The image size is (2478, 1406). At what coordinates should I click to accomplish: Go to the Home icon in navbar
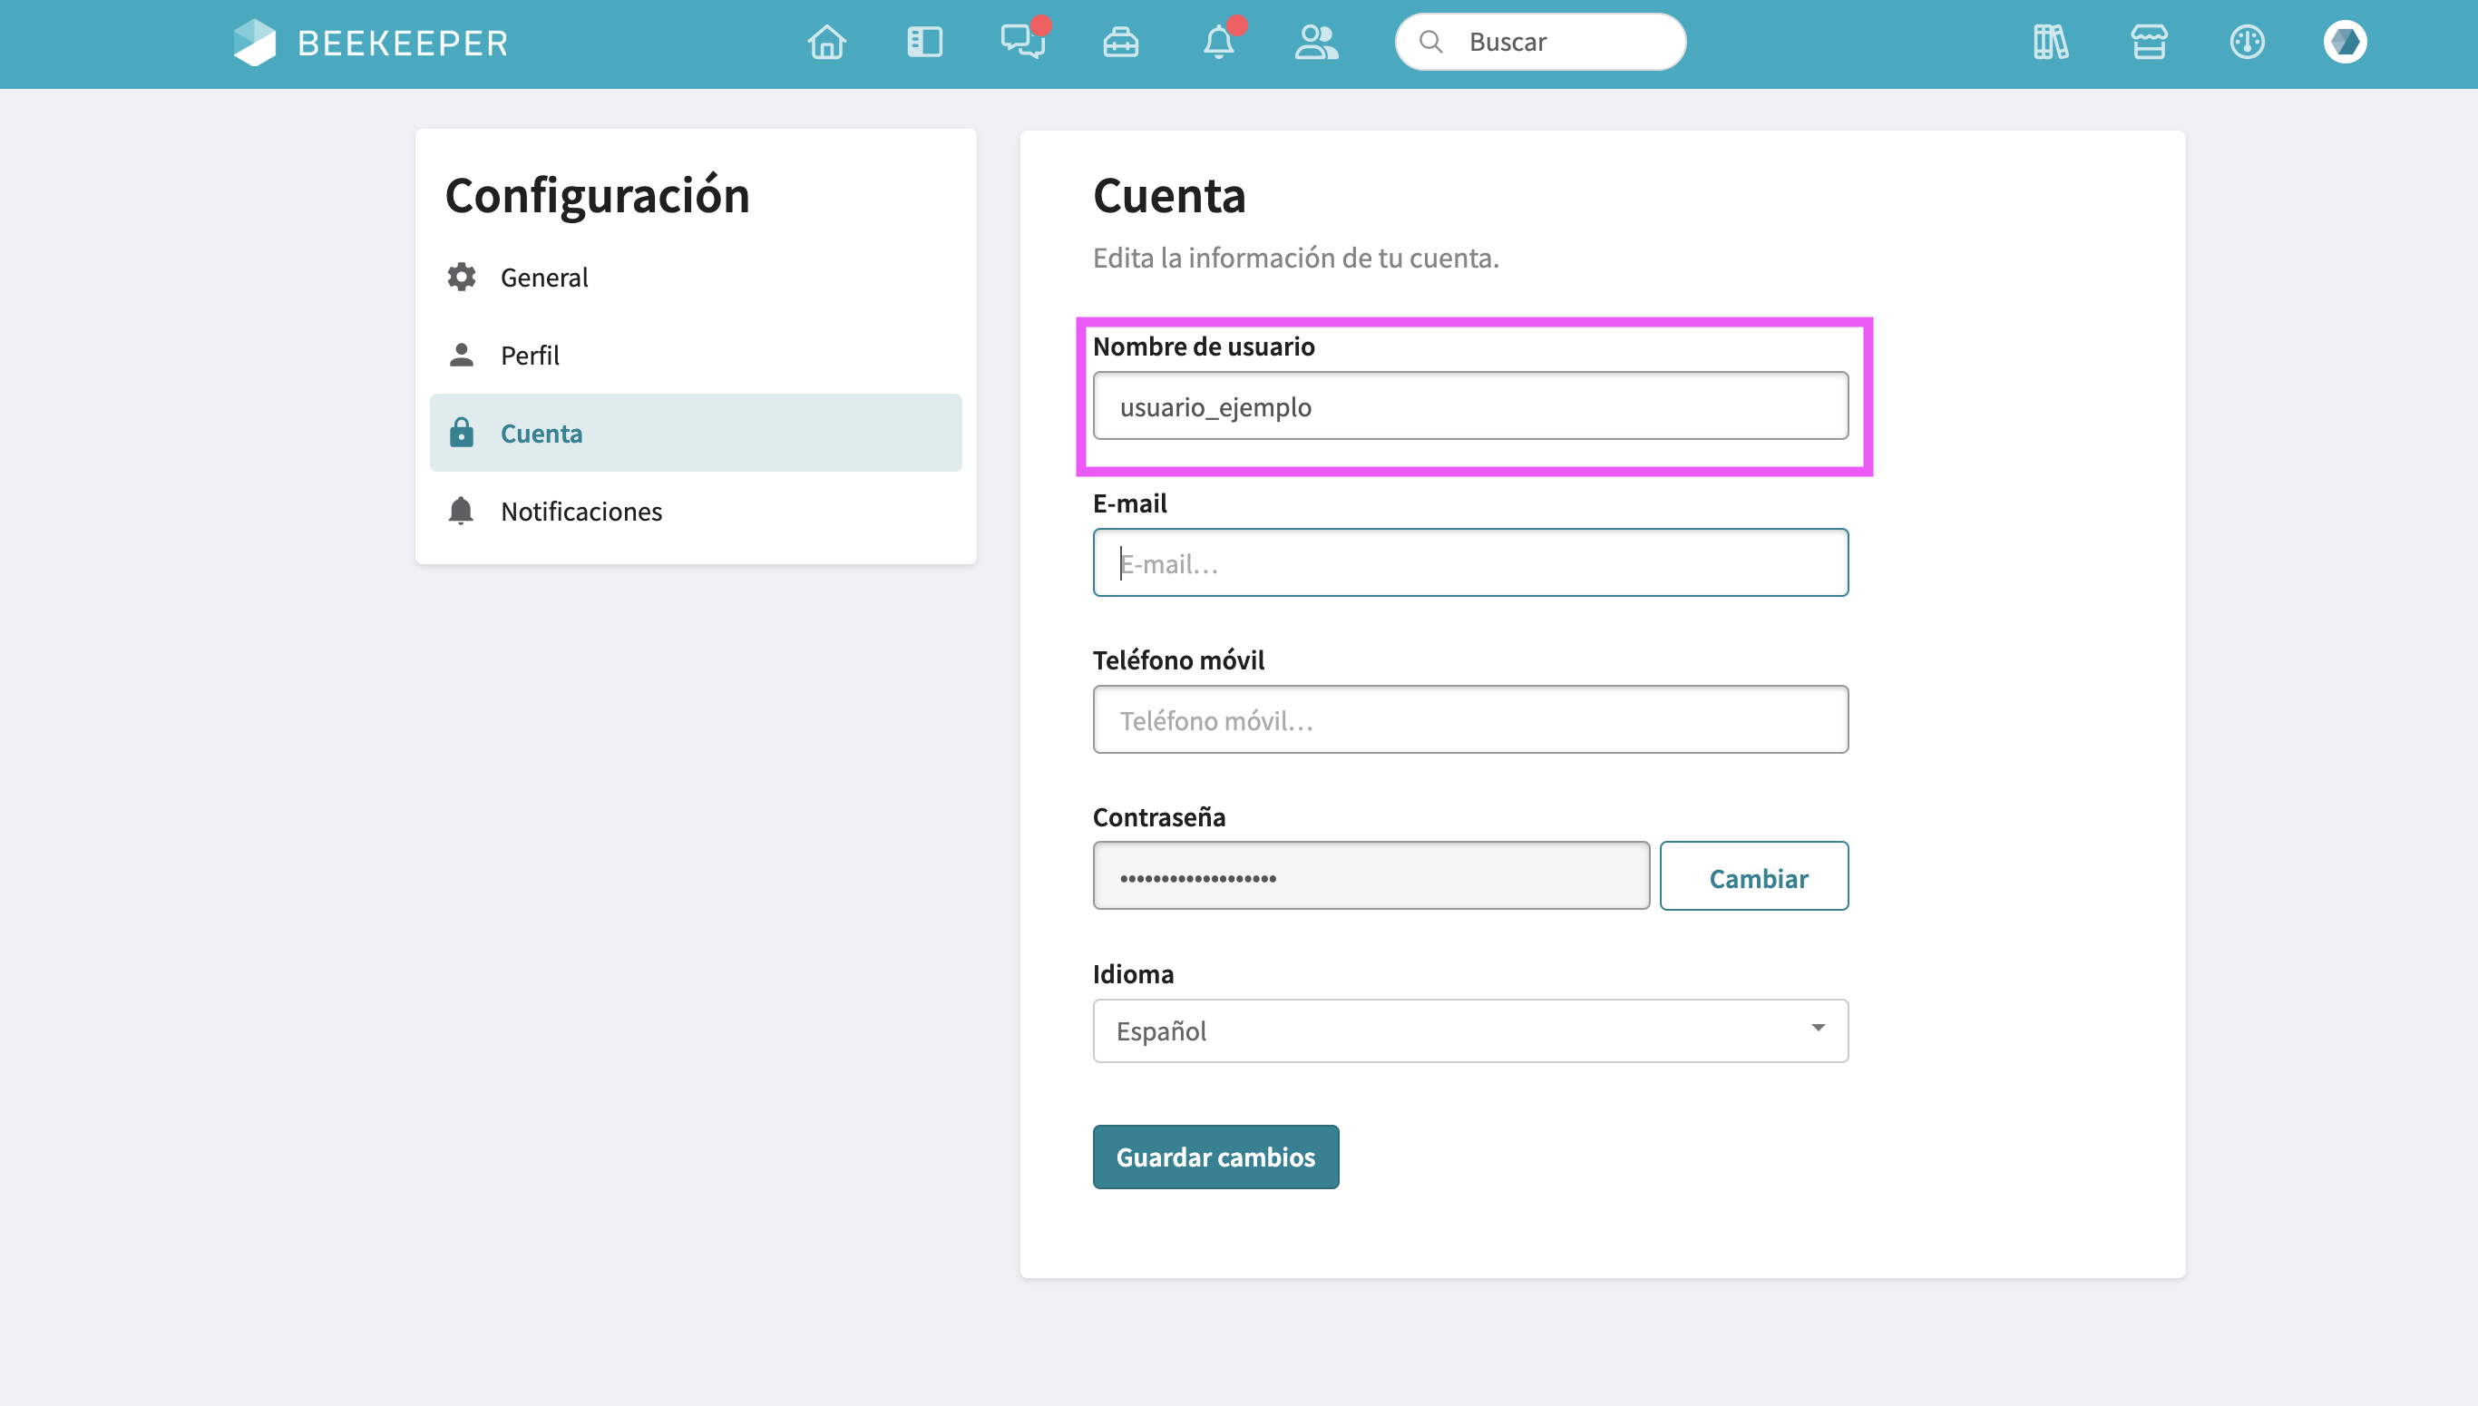click(x=826, y=43)
